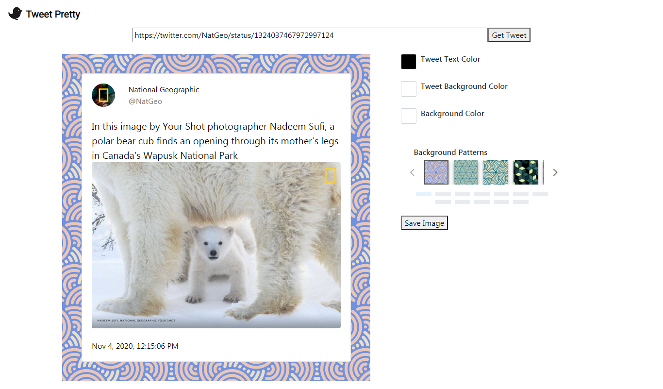The height and width of the screenshot is (389, 663).
Task: Click the Tweet Text Color label
Action: pyautogui.click(x=450, y=59)
